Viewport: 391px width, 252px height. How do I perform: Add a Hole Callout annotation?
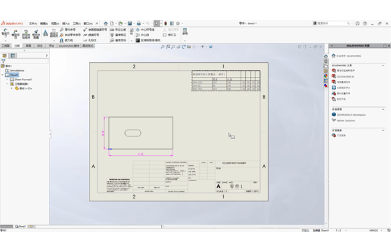(x=90, y=40)
